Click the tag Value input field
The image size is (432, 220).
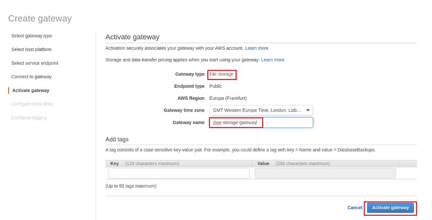click(325, 173)
